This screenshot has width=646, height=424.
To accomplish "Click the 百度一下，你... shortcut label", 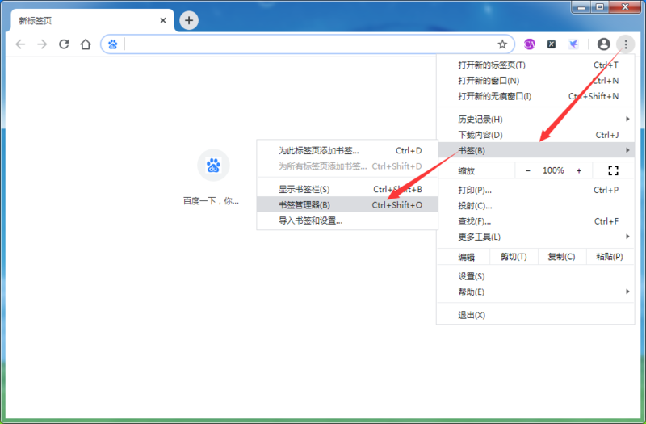I will point(211,200).
